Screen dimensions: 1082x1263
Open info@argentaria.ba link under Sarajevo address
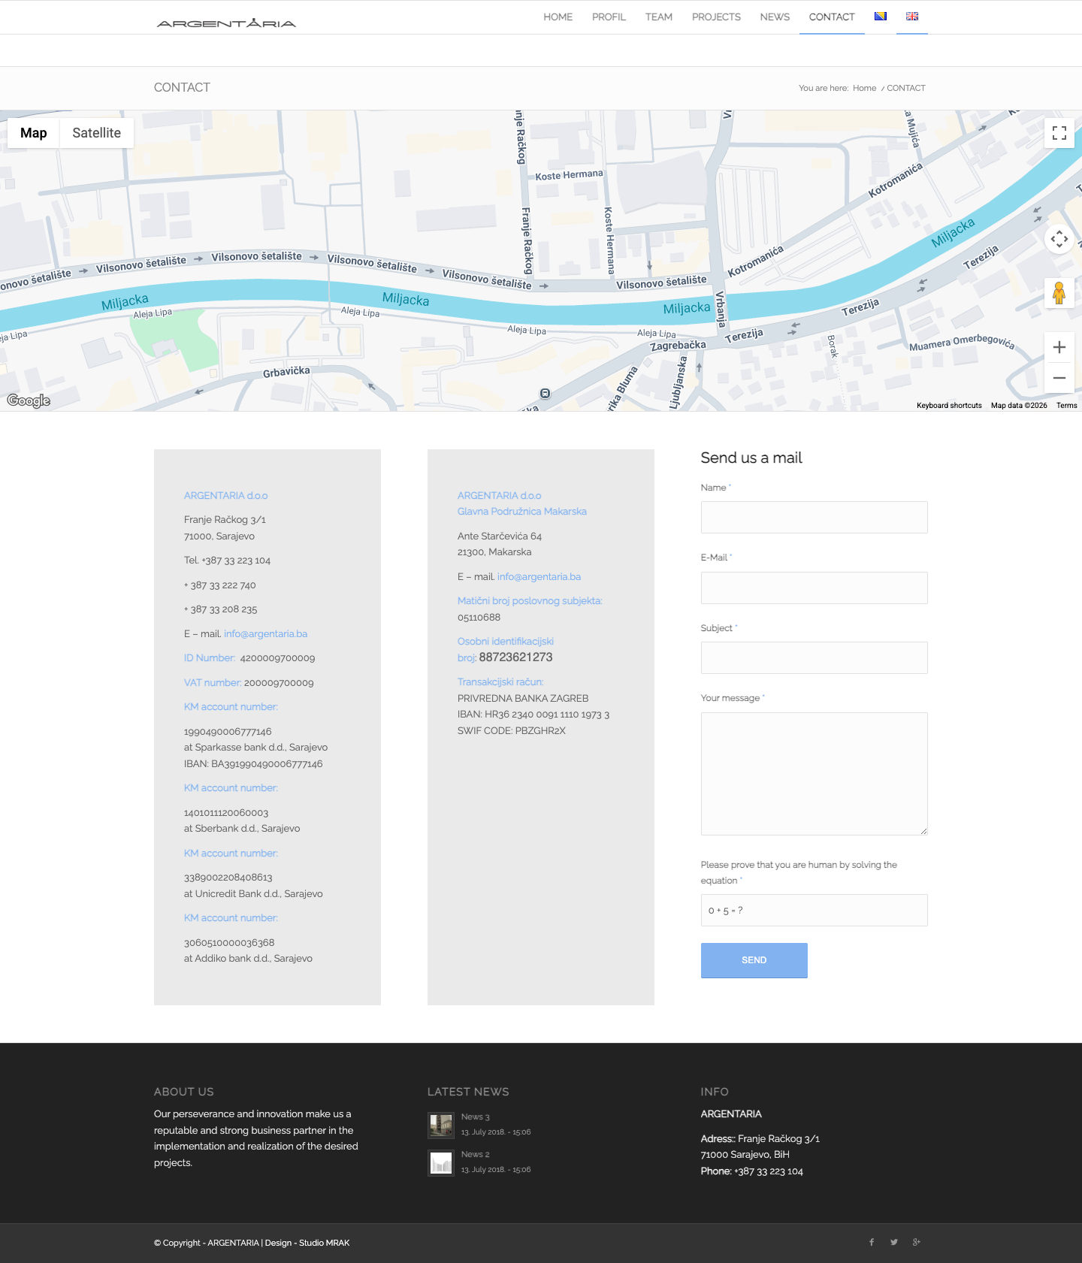(265, 634)
